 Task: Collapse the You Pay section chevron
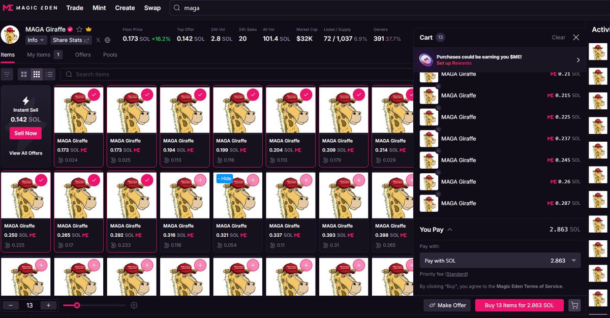point(450,230)
